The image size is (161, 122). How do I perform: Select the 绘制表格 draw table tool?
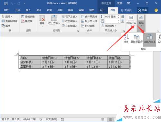pos(28,17)
